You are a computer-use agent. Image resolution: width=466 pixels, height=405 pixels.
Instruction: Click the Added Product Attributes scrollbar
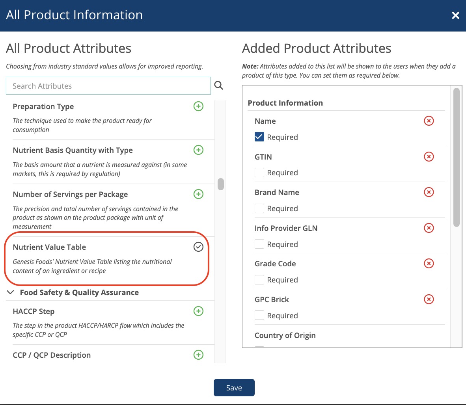(x=456, y=158)
